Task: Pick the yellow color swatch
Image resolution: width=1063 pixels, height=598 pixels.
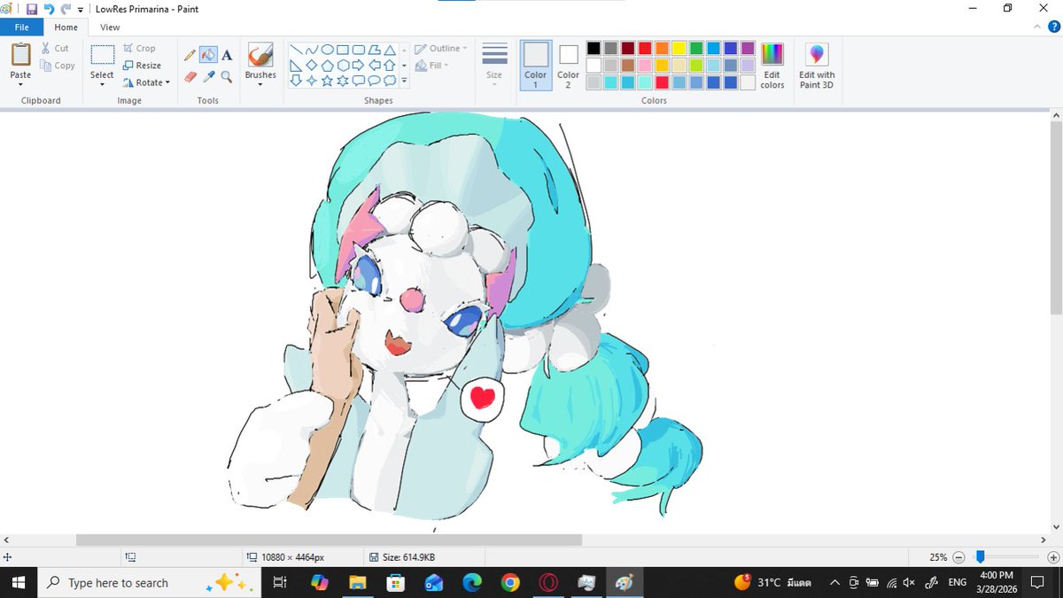Action: click(679, 48)
